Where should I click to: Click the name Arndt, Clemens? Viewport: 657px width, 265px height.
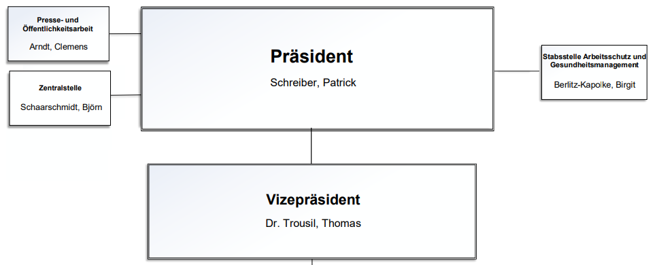pos(58,47)
